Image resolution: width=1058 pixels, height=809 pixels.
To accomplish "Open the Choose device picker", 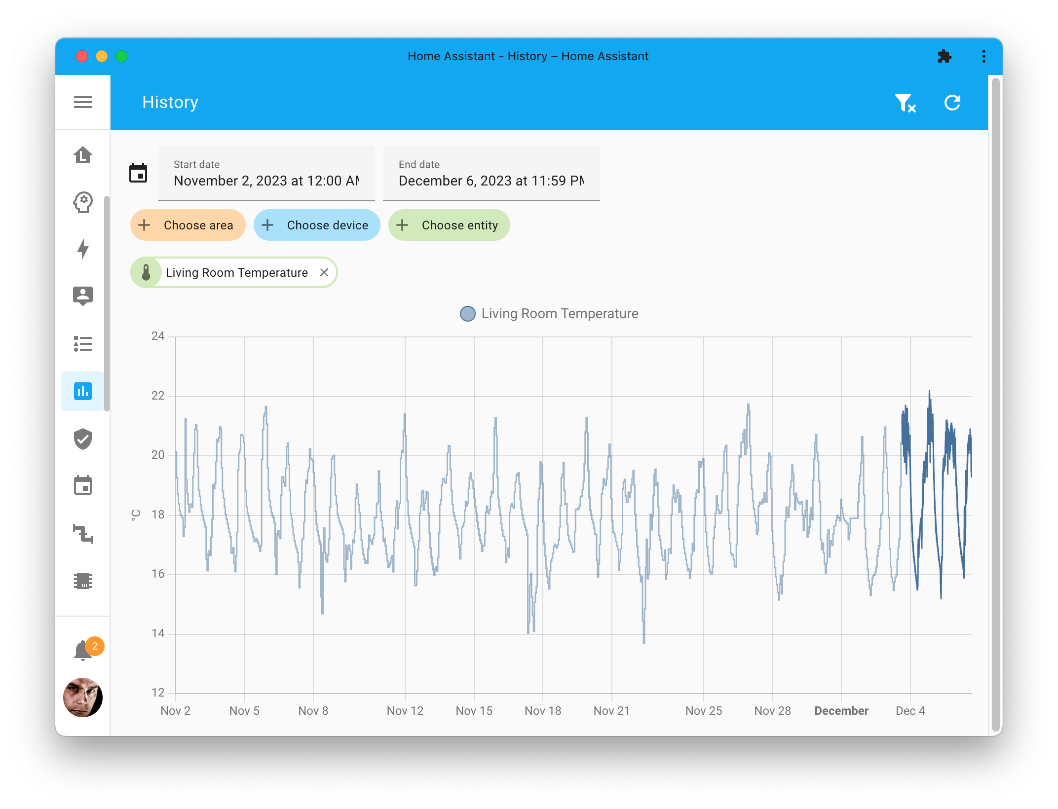I will point(317,225).
